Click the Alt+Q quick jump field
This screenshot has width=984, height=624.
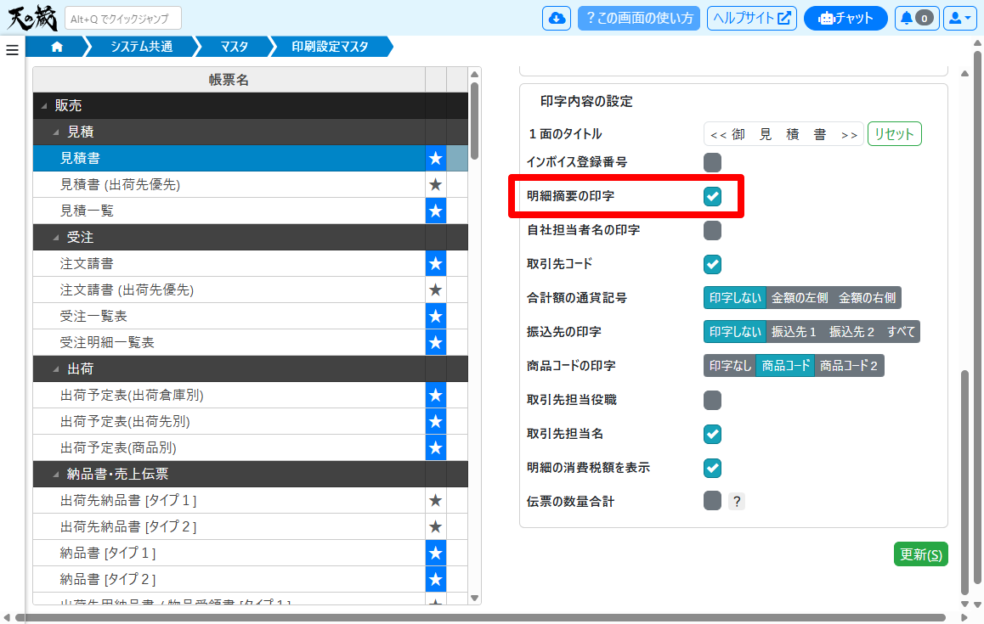[123, 18]
